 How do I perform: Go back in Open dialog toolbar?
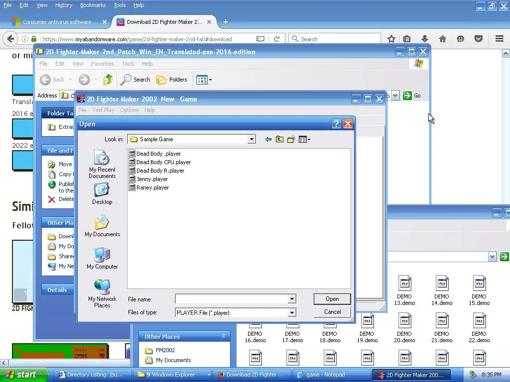[x=268, y=139]
